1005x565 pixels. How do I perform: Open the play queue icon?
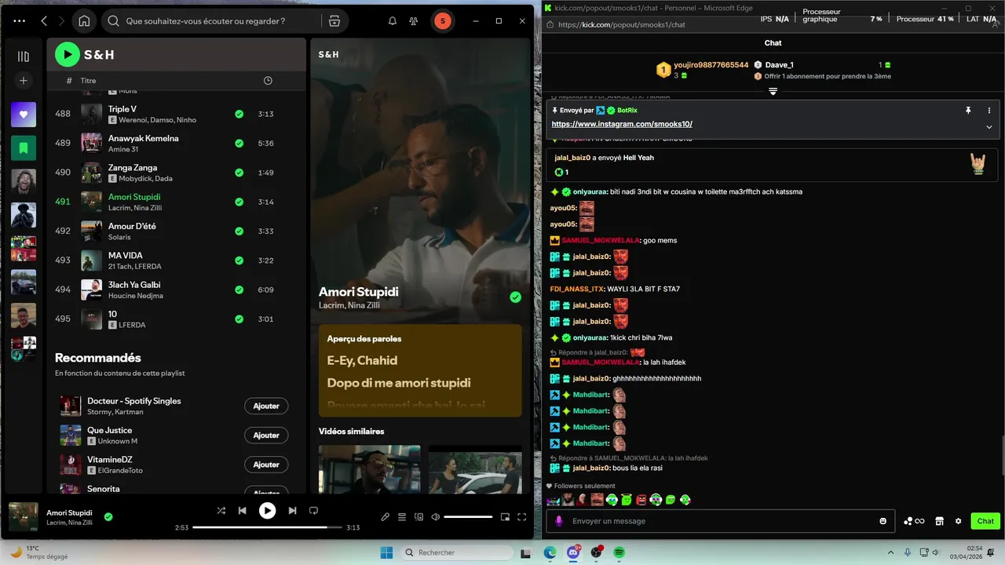pos(402,516)
